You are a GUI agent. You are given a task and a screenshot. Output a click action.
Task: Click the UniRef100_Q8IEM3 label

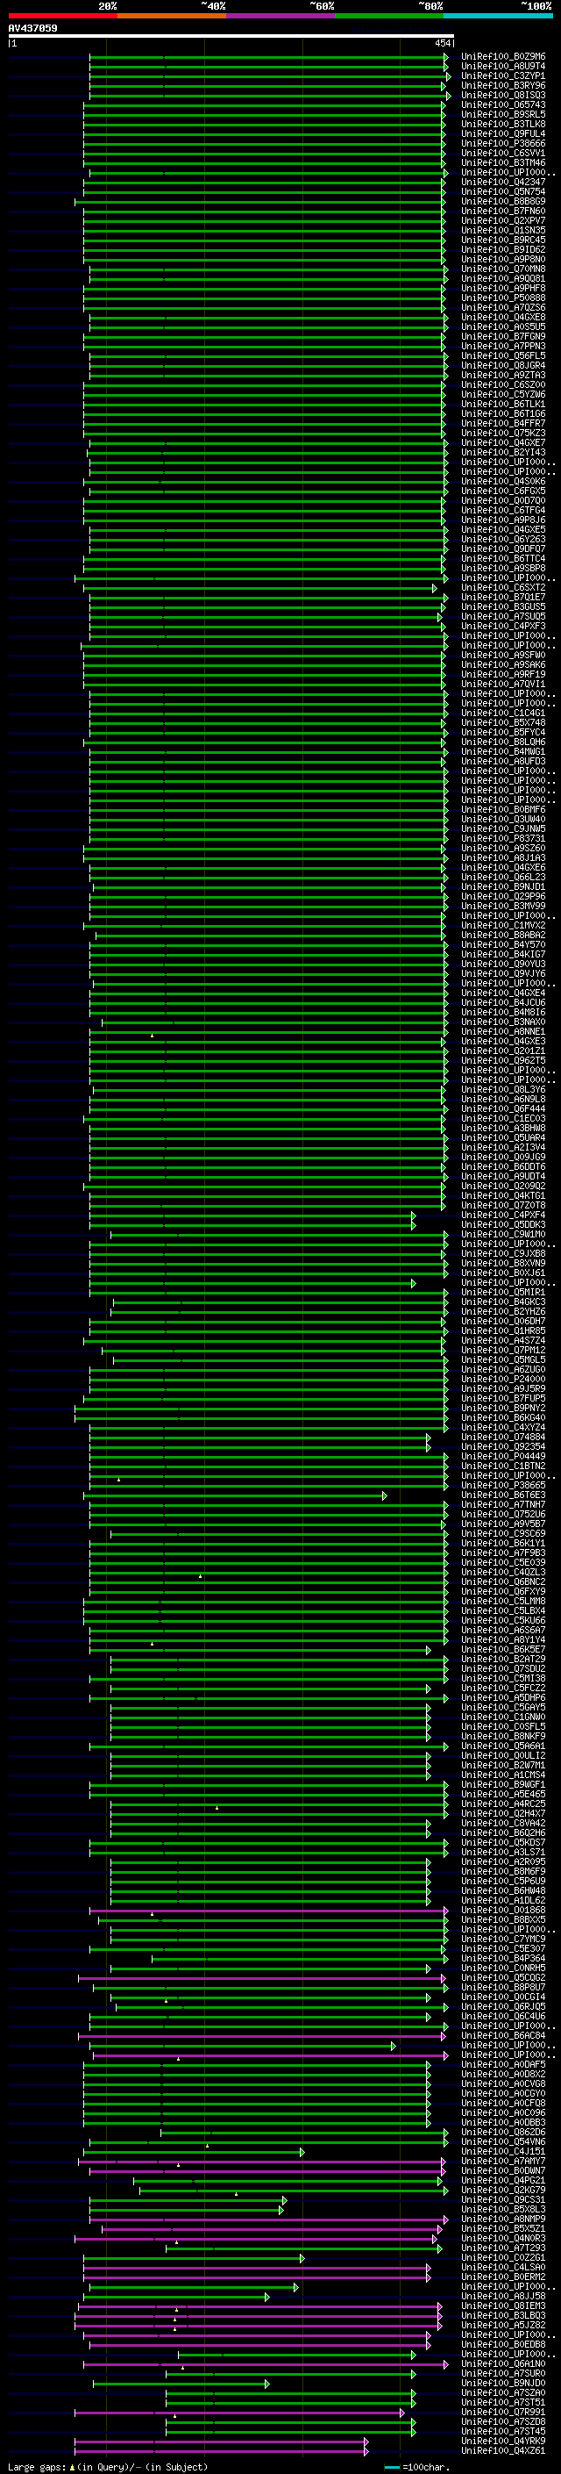click(x=503, y=2305)
